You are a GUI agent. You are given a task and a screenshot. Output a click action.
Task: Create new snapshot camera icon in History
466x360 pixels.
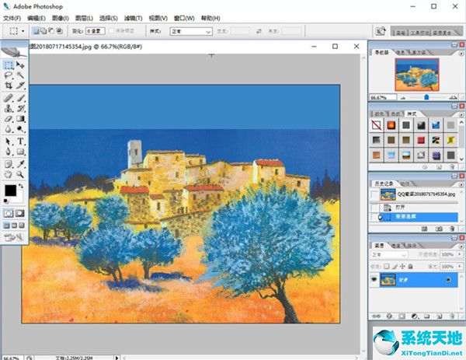point(439,229)
